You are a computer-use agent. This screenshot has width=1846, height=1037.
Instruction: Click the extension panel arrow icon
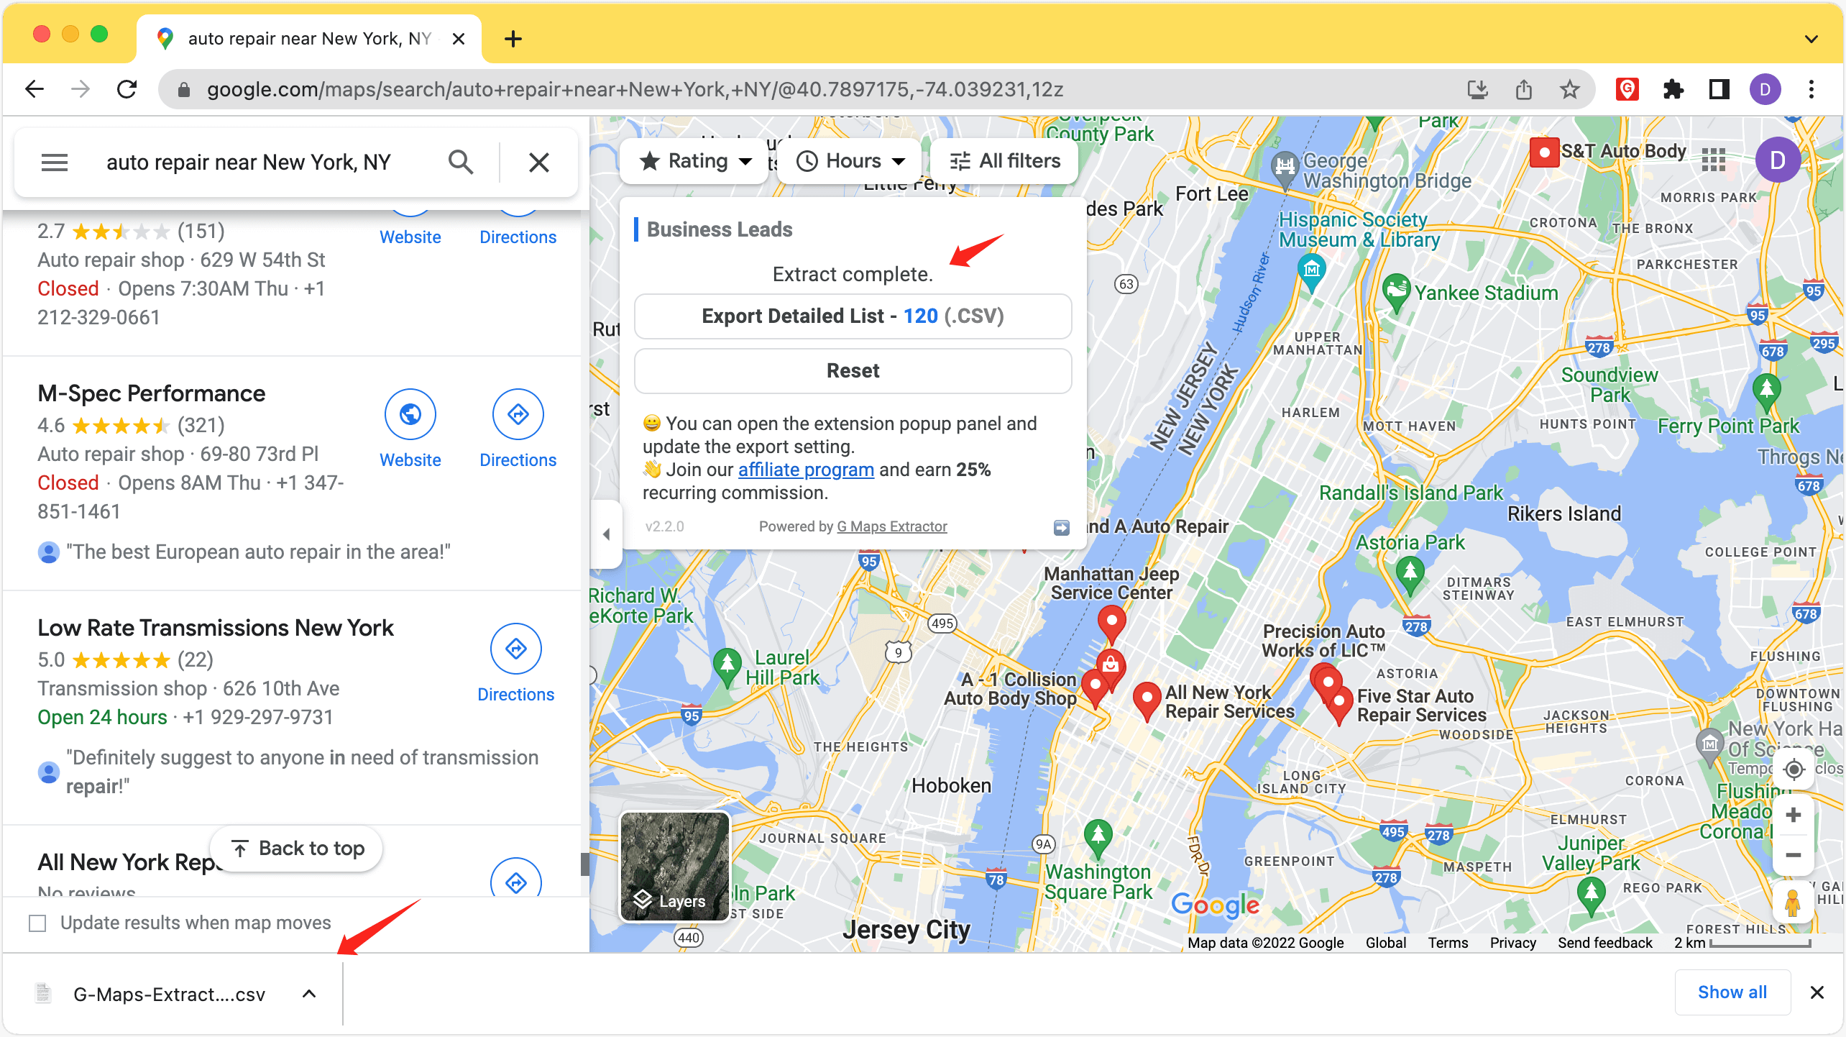(x=1062, y=528)
